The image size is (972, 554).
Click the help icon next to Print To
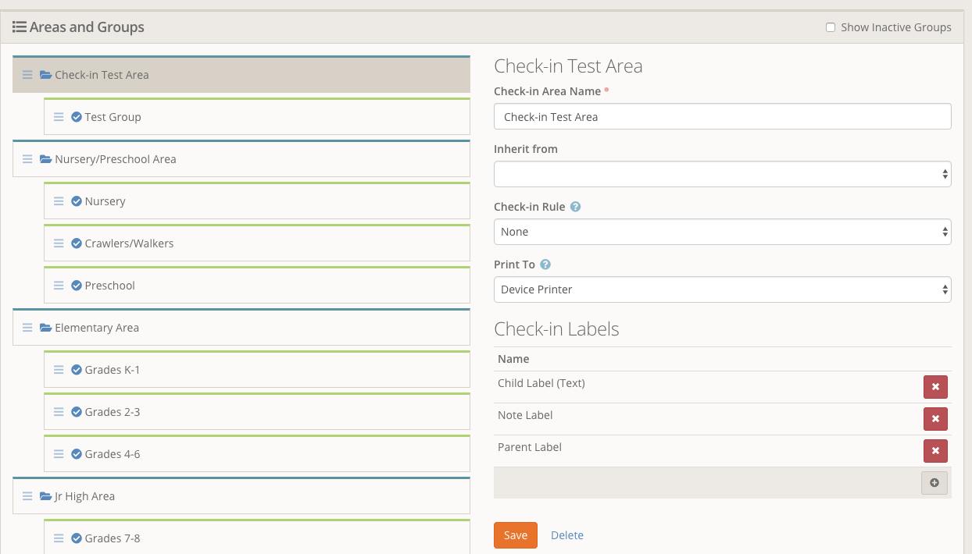coord(545,264)
